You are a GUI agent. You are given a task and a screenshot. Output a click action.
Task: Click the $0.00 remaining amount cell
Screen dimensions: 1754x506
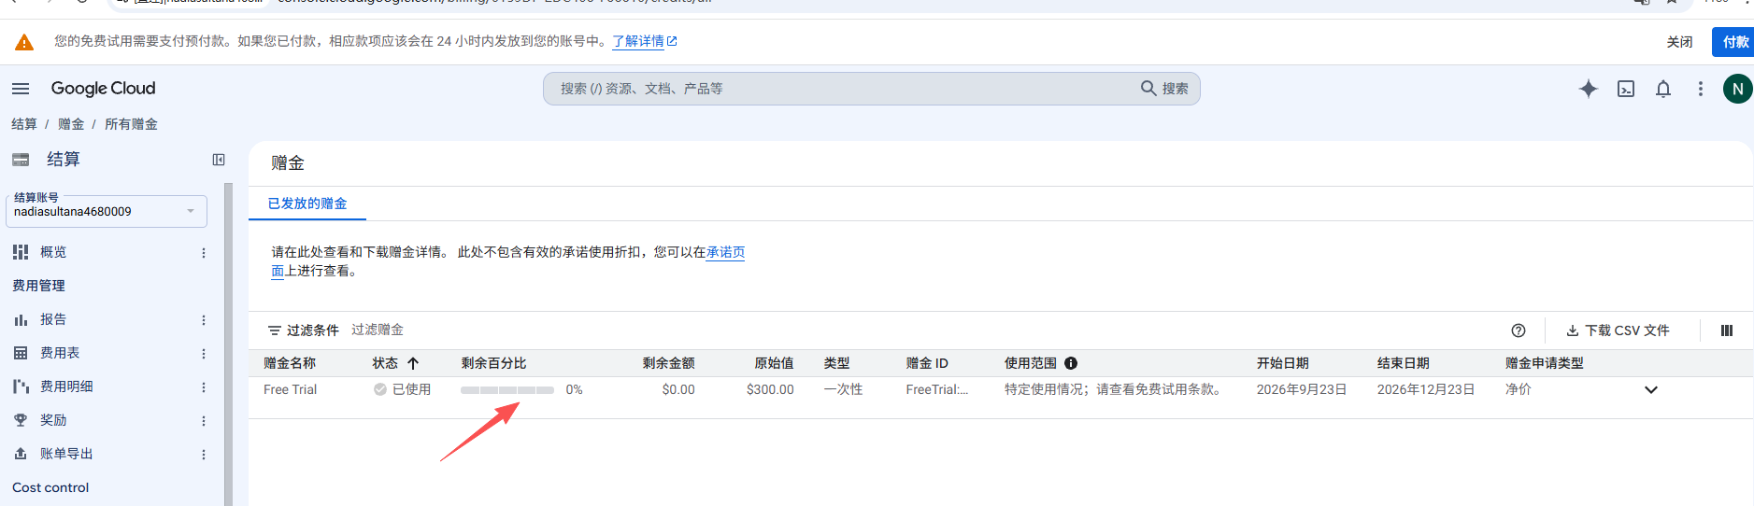click(678, 389)
